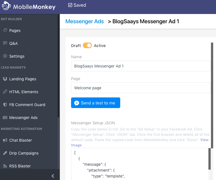Open the Page dropdown showing Welcome page
The height and width of the screenshot is (180, 216).
click(x=140, y=88)
